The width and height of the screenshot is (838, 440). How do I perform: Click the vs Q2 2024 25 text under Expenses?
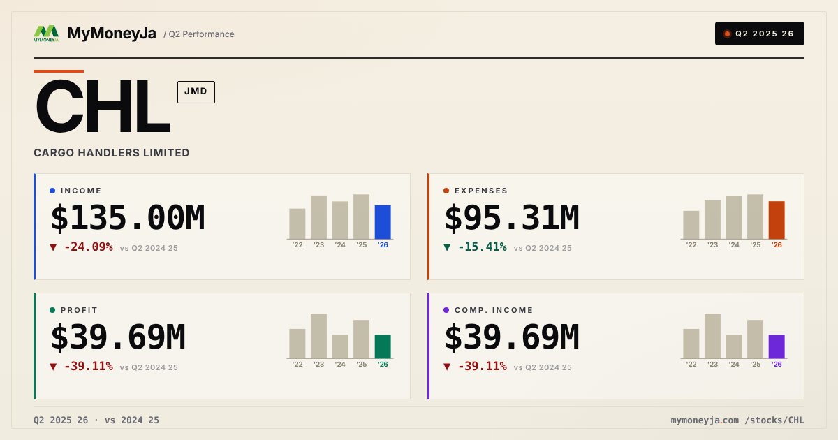[543, 248]
